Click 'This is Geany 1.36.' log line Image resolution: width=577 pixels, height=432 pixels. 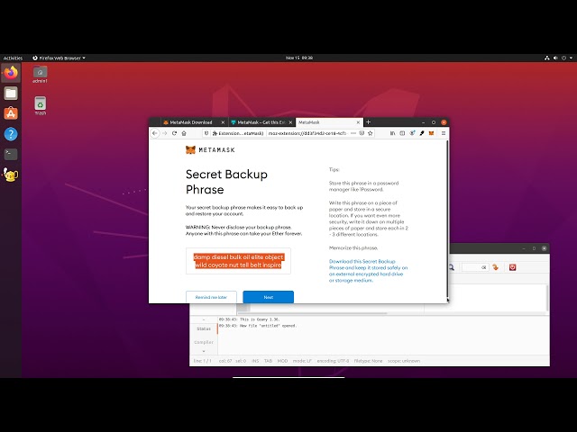[x=249, y=319]
